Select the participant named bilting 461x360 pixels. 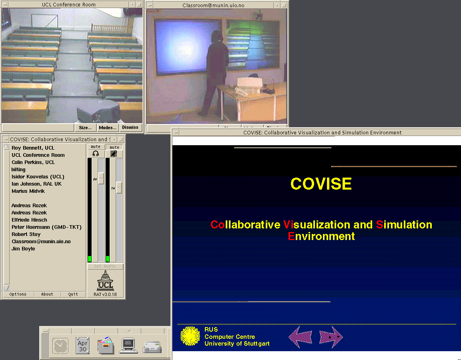coord(18,170)
